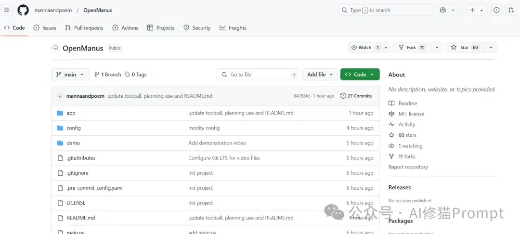The width and height of the screenshot is (520, 234).
Task: Switch to the Security tab
Action: (197, 28)
